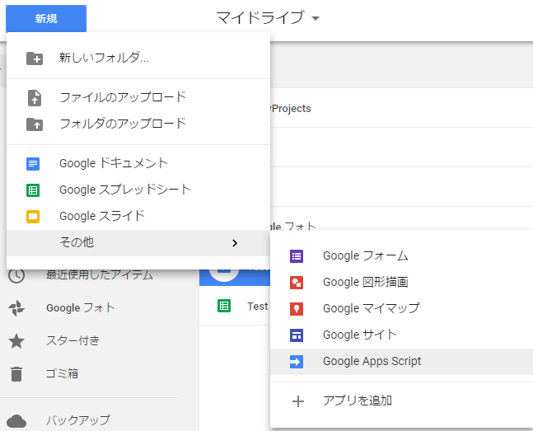Click the recent items clock icon
Screen dimensions: 533x431
(x=16, y=275)
